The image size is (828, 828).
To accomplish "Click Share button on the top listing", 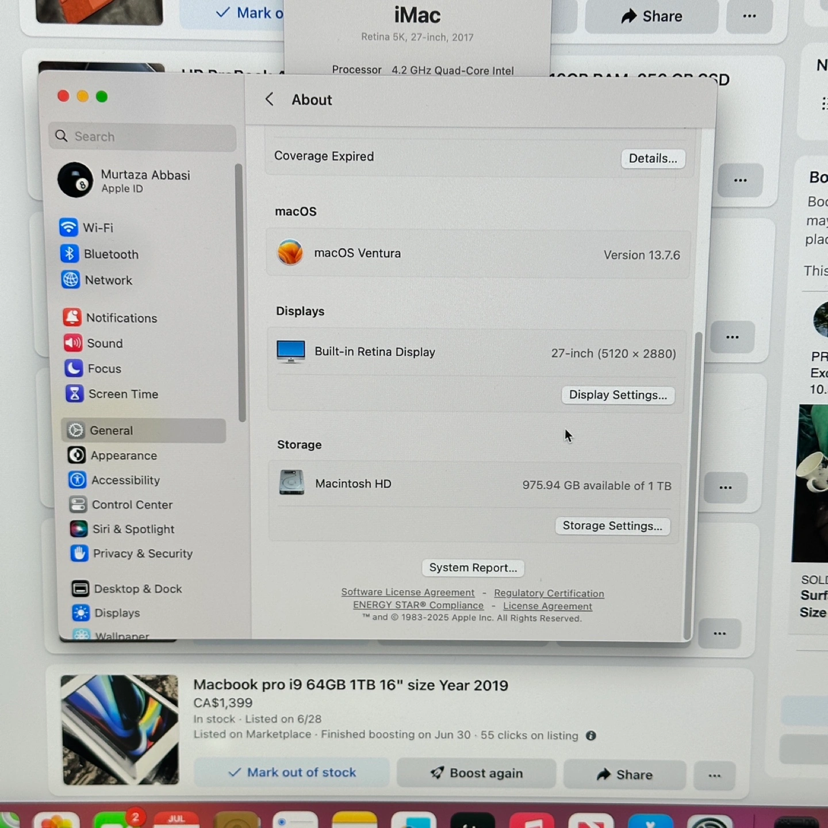I will (x=651, y=16).
